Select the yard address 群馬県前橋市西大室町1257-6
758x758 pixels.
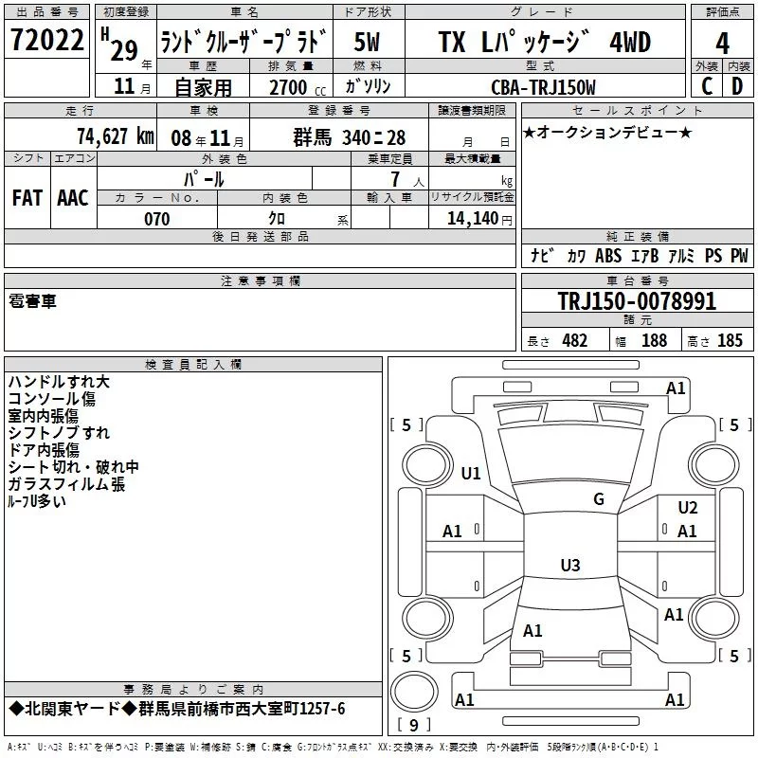click(x=242, y=709)
